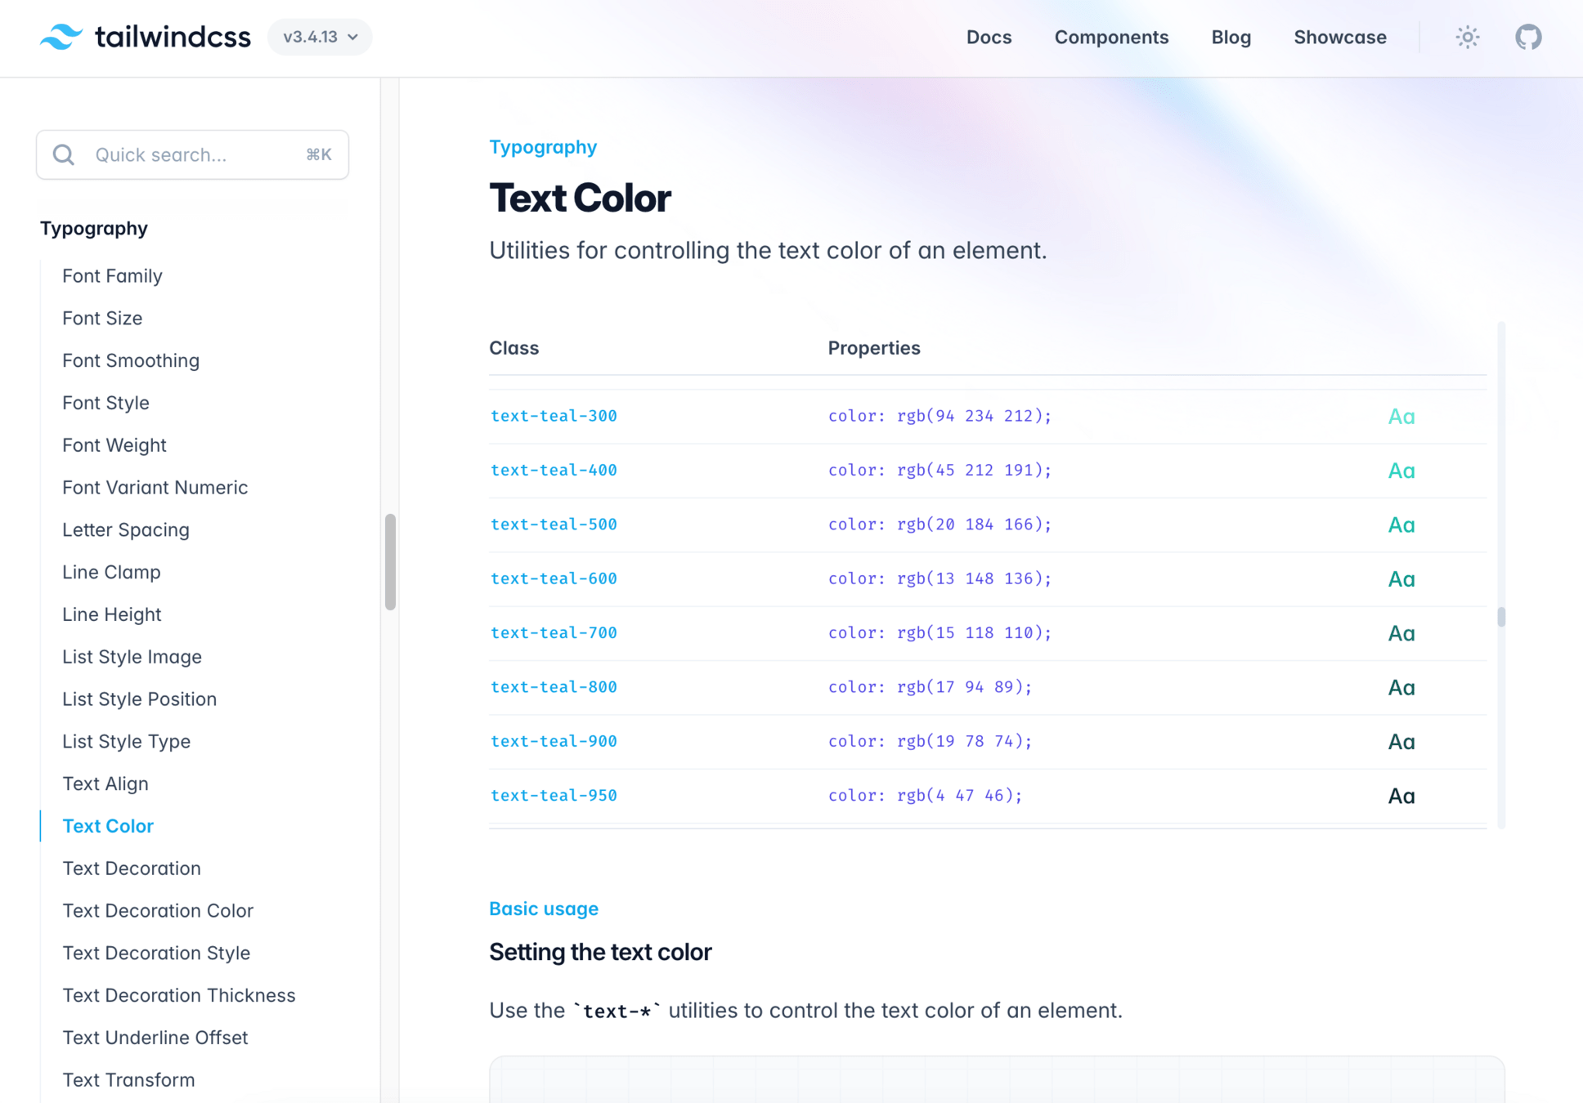Open the v3.4.13 version dropdown
The width and height of the screenshot is (1583, 1103).
pos(320,37)
